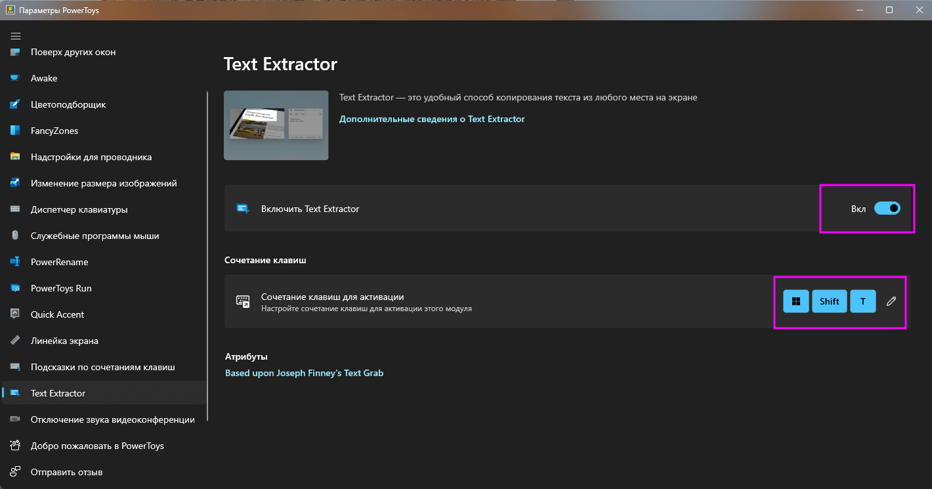
Task: Click the FancyZones icon
Action: click(x=15, y=131)
